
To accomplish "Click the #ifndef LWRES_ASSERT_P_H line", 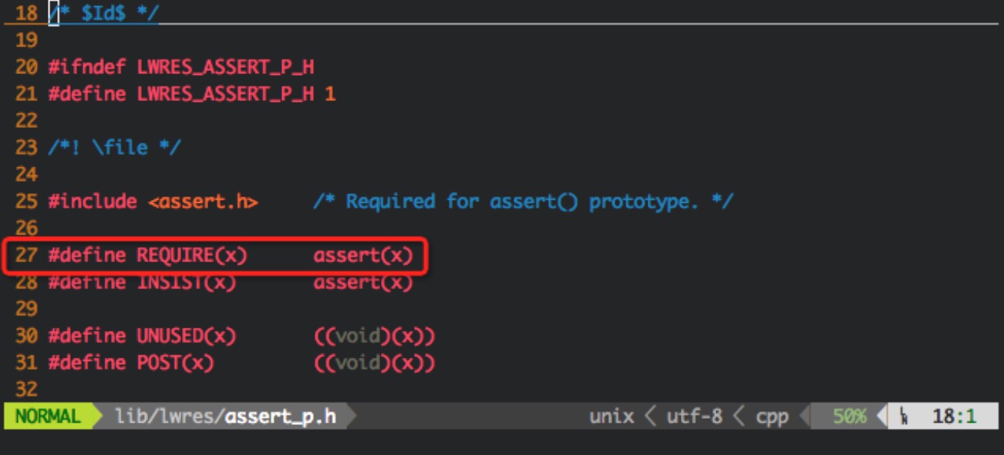I will pos(180,67).
